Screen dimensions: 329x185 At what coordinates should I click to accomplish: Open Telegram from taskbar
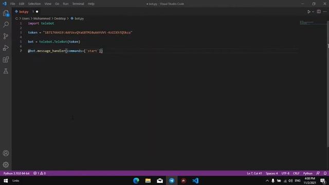click(x=172, y=180)
